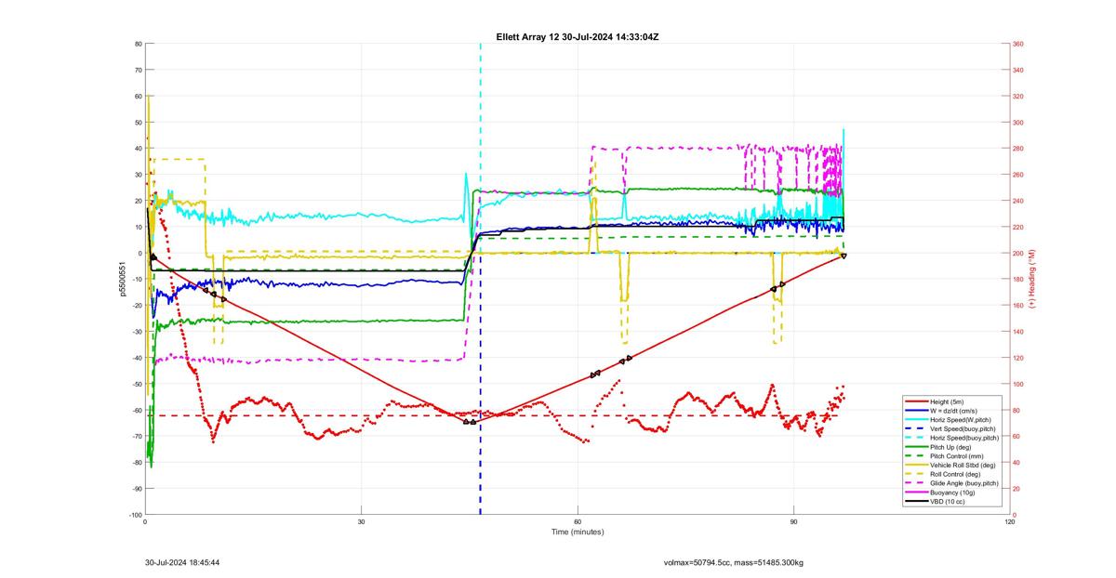Select the 'Pitch Up (deg)' legend entry
This screenshot has height=578, width=1116.
(951, 447)
